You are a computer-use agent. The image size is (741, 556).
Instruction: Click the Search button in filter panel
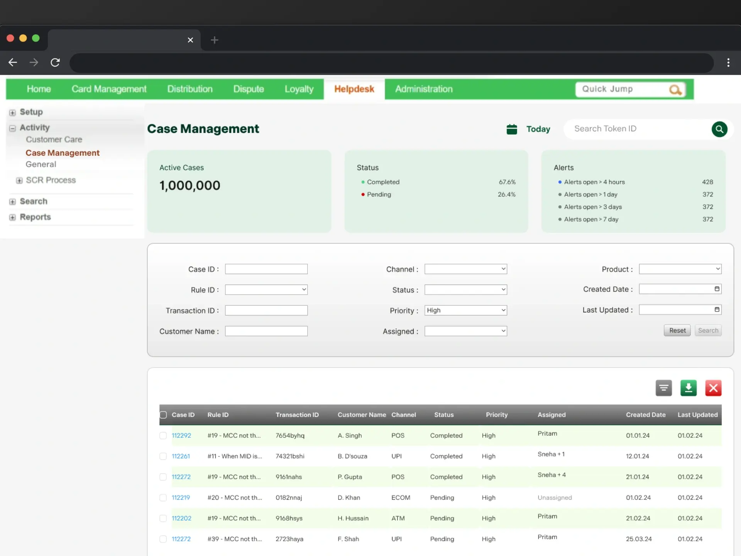708,331
